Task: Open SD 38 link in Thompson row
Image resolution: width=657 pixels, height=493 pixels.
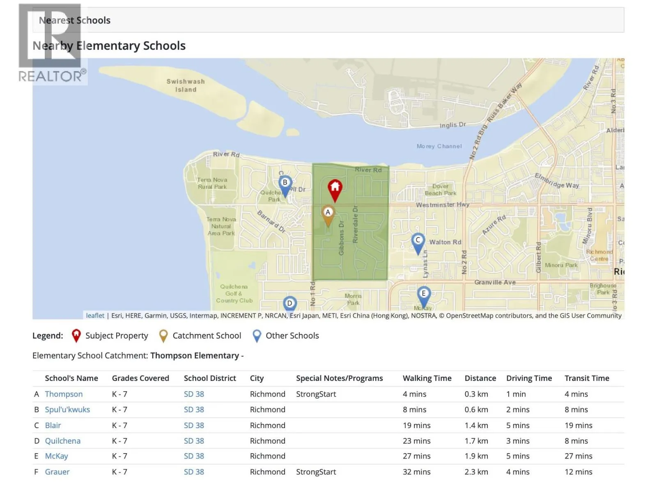Action: pyautogui.click(x=194, y=394)
